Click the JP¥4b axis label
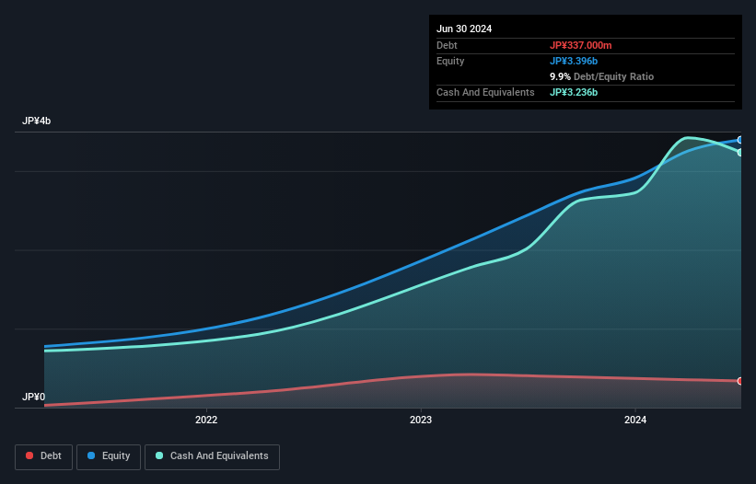The image size is (756, 484). click(36, 121)
